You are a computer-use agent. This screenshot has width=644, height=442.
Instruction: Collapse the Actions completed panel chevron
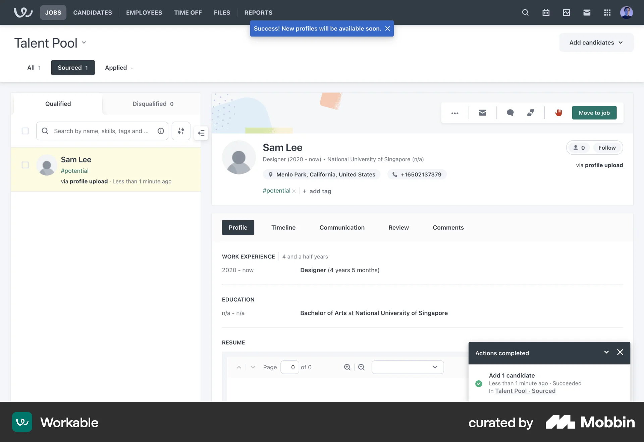(606, 352)
